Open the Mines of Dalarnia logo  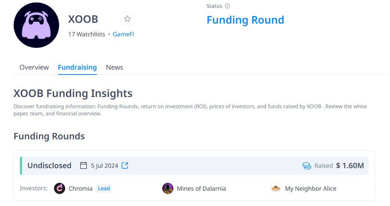coord(167,188)
